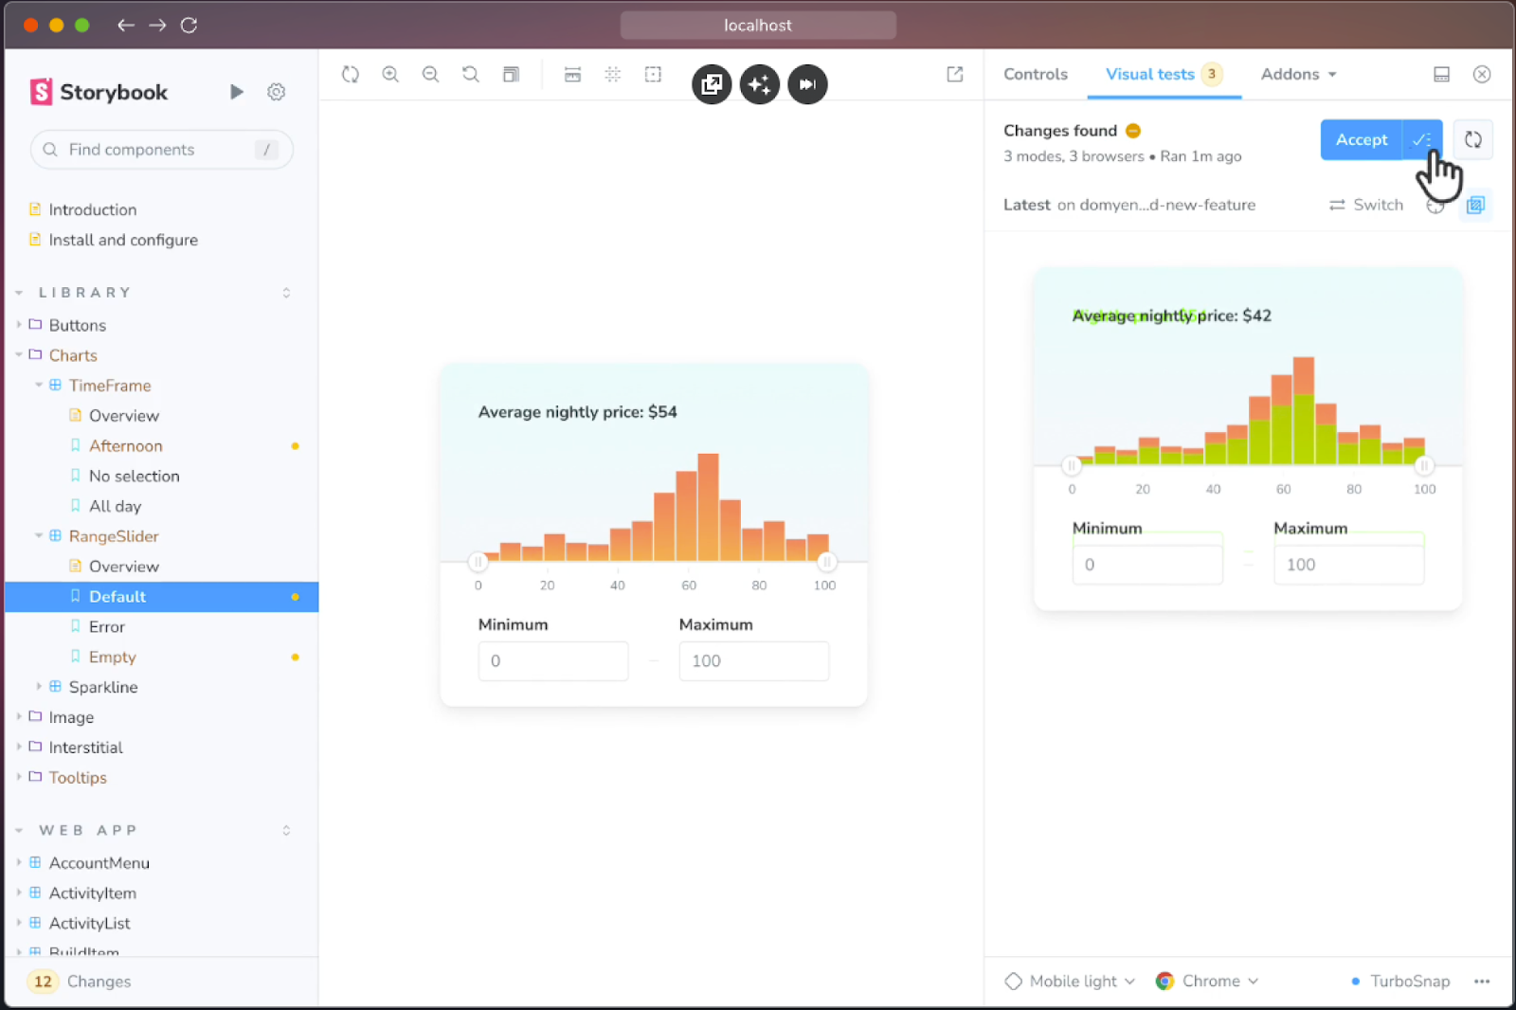
Task: Open the Addons tab menu
Action: [1297, 75]
